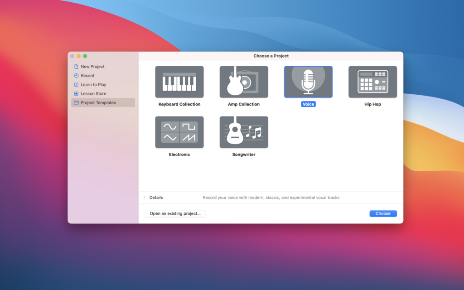This screenshot has width=464, height=290.
Task: Click the Lesson Store star icon
Action: (76, 93)
